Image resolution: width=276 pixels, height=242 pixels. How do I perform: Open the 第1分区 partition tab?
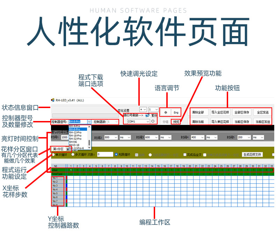pos(58,149)
